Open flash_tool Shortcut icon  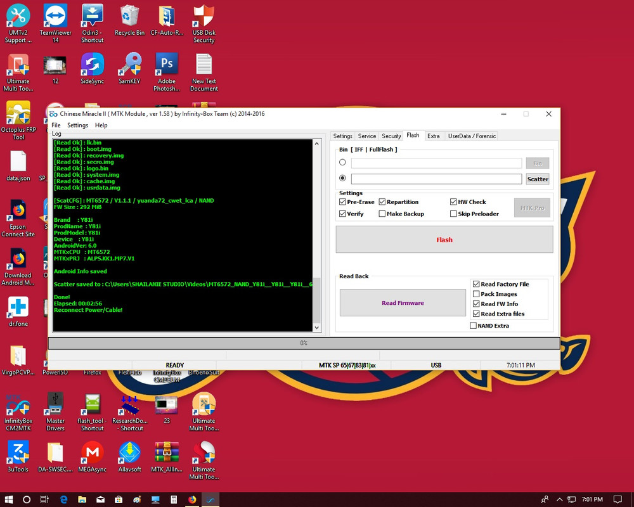[92, 411]
